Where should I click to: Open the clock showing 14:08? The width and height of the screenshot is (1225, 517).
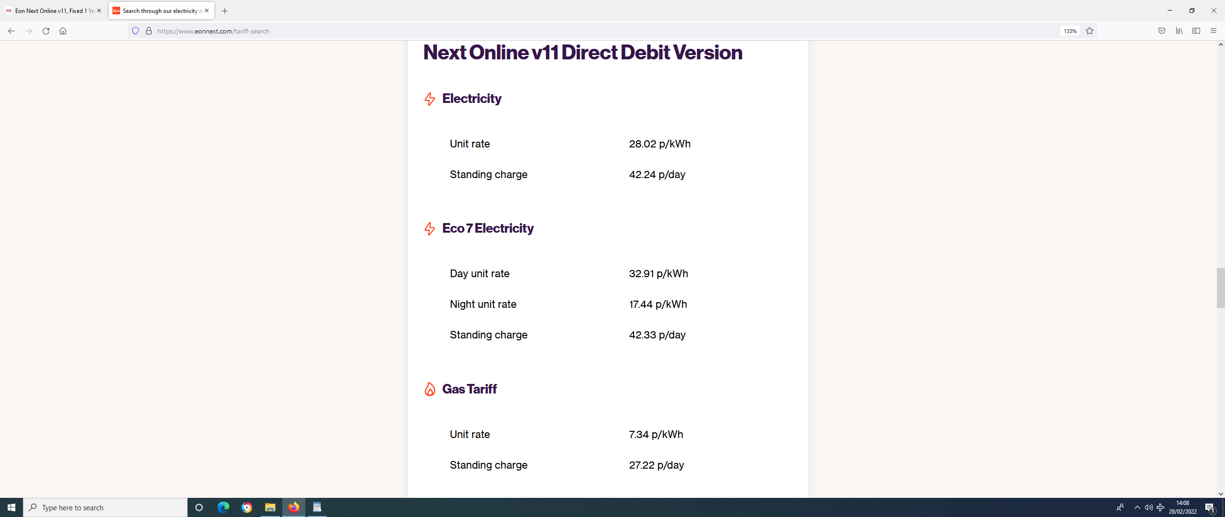click(1182, 507)
